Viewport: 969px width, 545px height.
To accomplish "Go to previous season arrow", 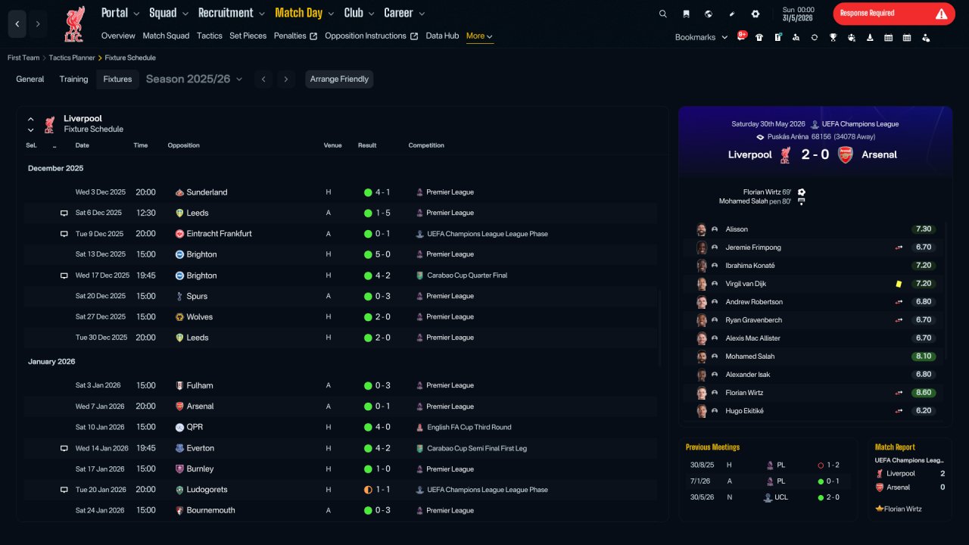I will point(263,79).
